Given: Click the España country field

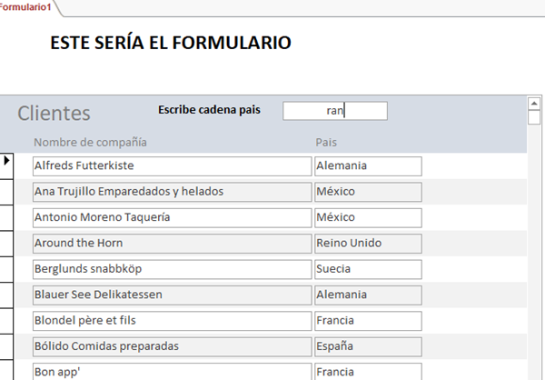Looking at the screenshot, I should click(x=368, y=346).
